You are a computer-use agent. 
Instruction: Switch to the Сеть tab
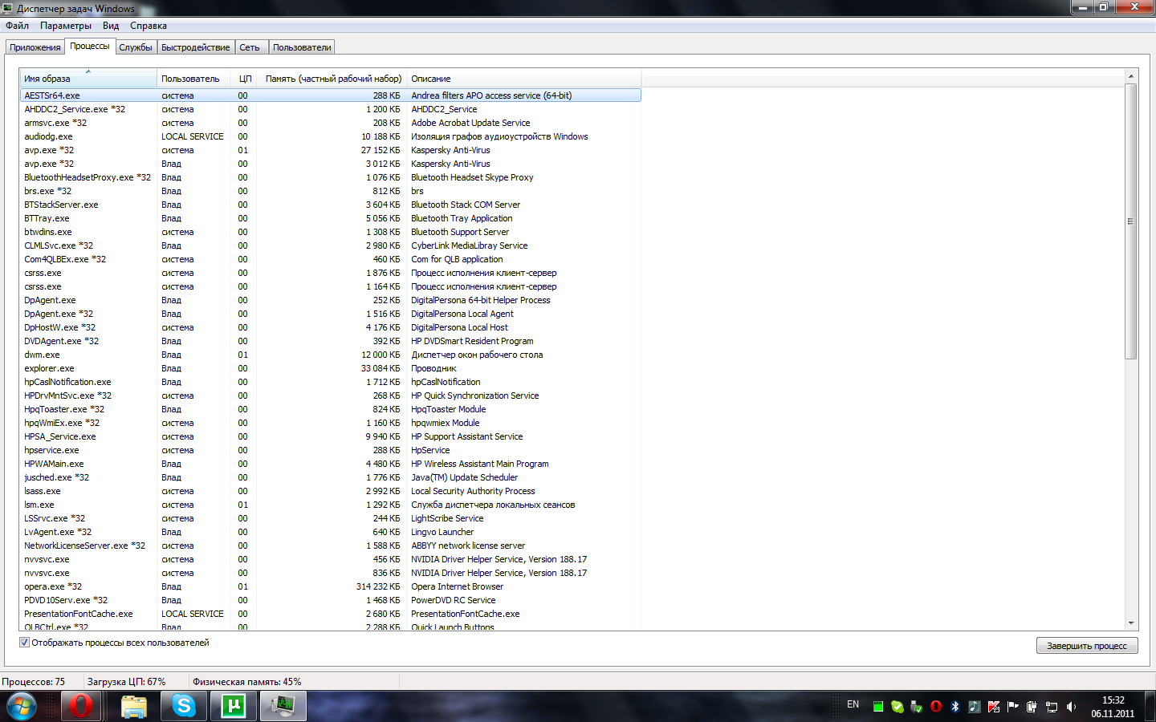point(250,47)
